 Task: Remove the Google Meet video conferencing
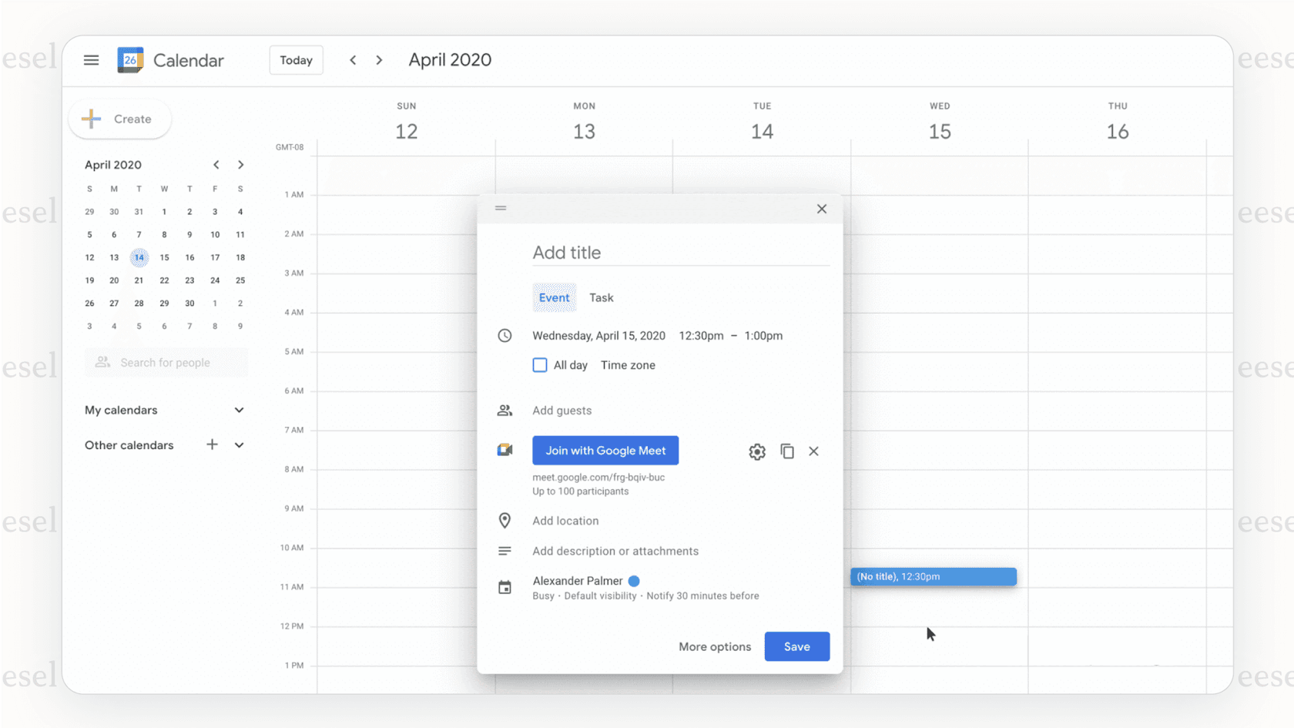coord(813,451)
